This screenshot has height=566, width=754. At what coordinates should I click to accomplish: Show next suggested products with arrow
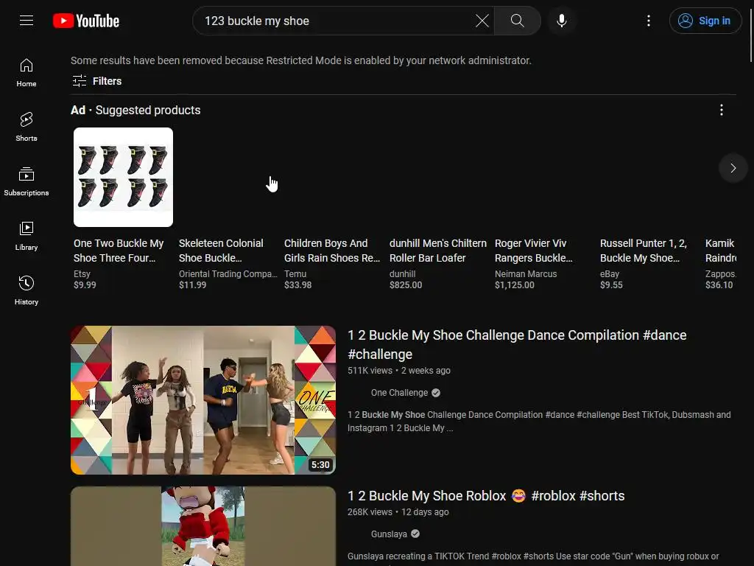point(733,168)
